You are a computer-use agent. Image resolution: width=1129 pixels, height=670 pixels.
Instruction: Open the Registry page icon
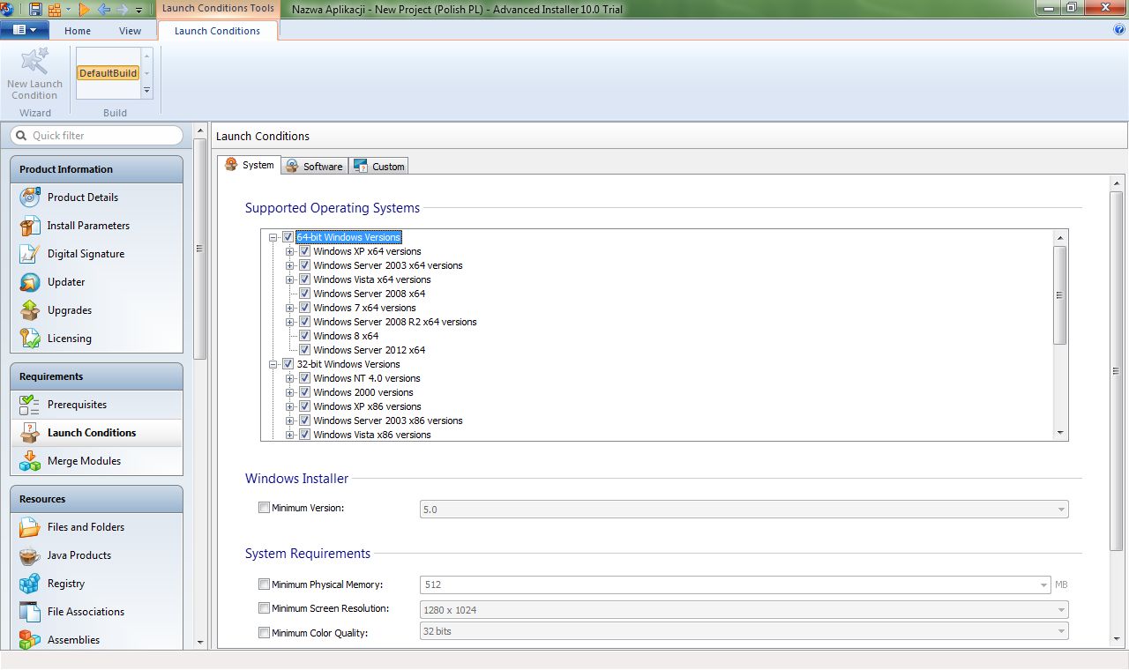pos(30,584)
